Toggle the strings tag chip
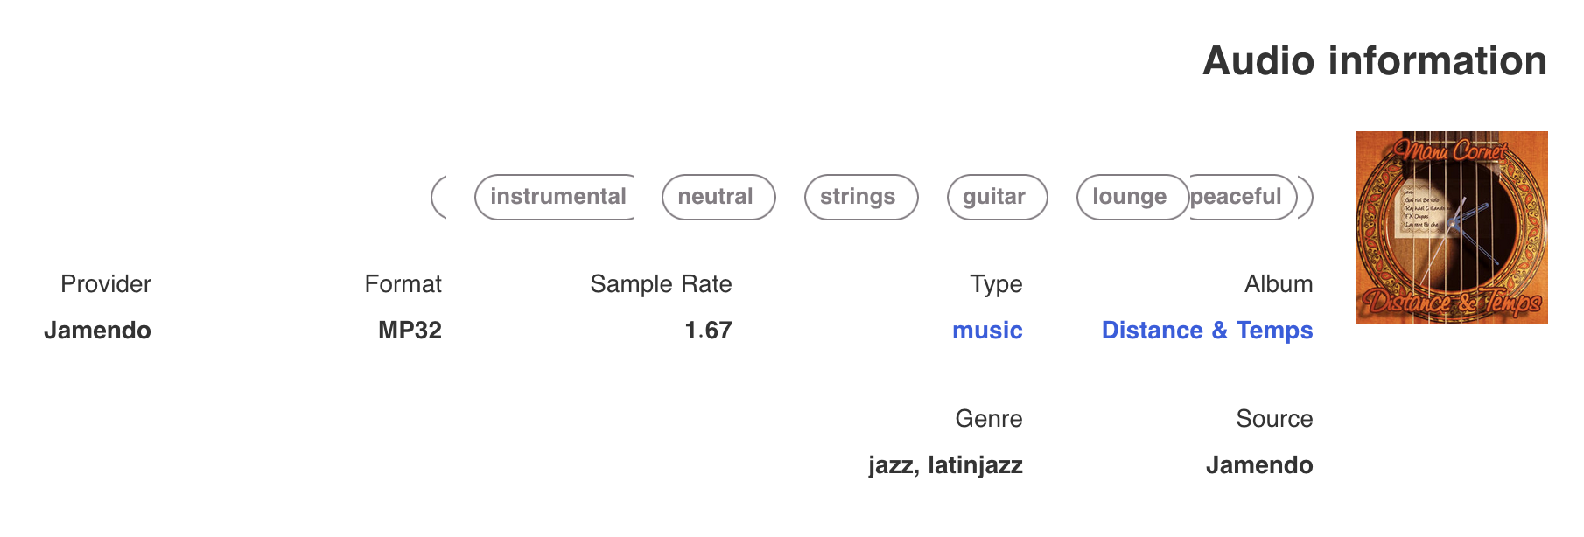1584x537 pixels. pyautogui.click(x=860, y=197)
